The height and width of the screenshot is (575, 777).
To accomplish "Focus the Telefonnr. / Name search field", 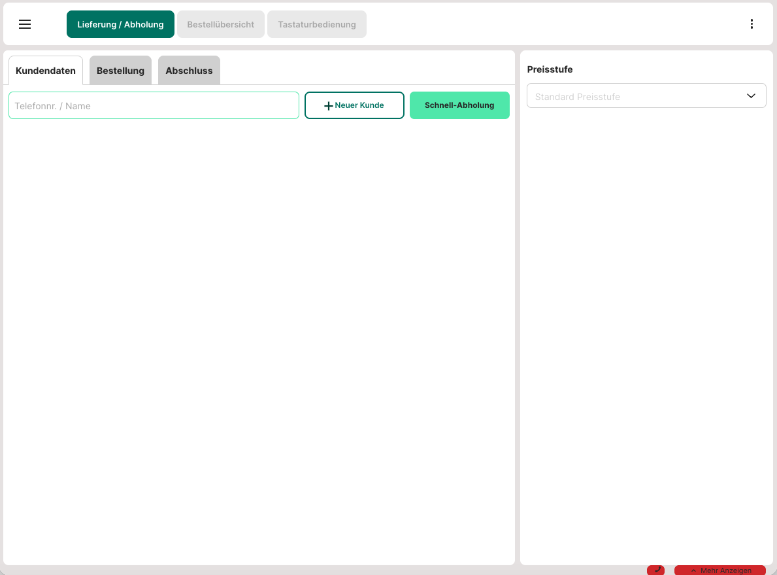I will point(154,105).
